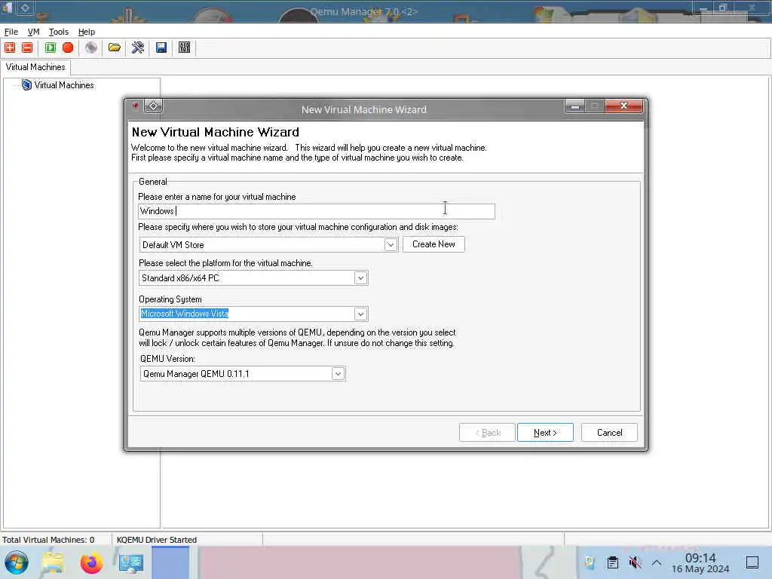Click the yellow open folder toolbar icon

[115, 47]
